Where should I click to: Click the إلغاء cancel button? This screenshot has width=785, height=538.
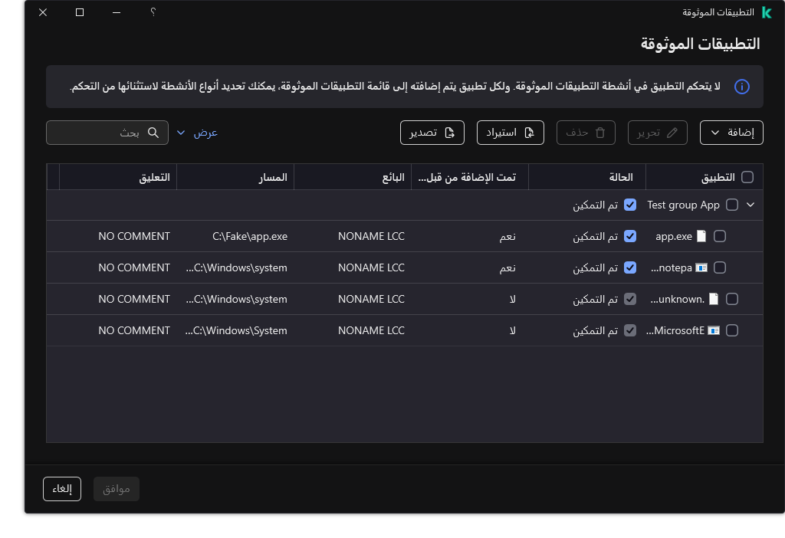coord(61,488)
